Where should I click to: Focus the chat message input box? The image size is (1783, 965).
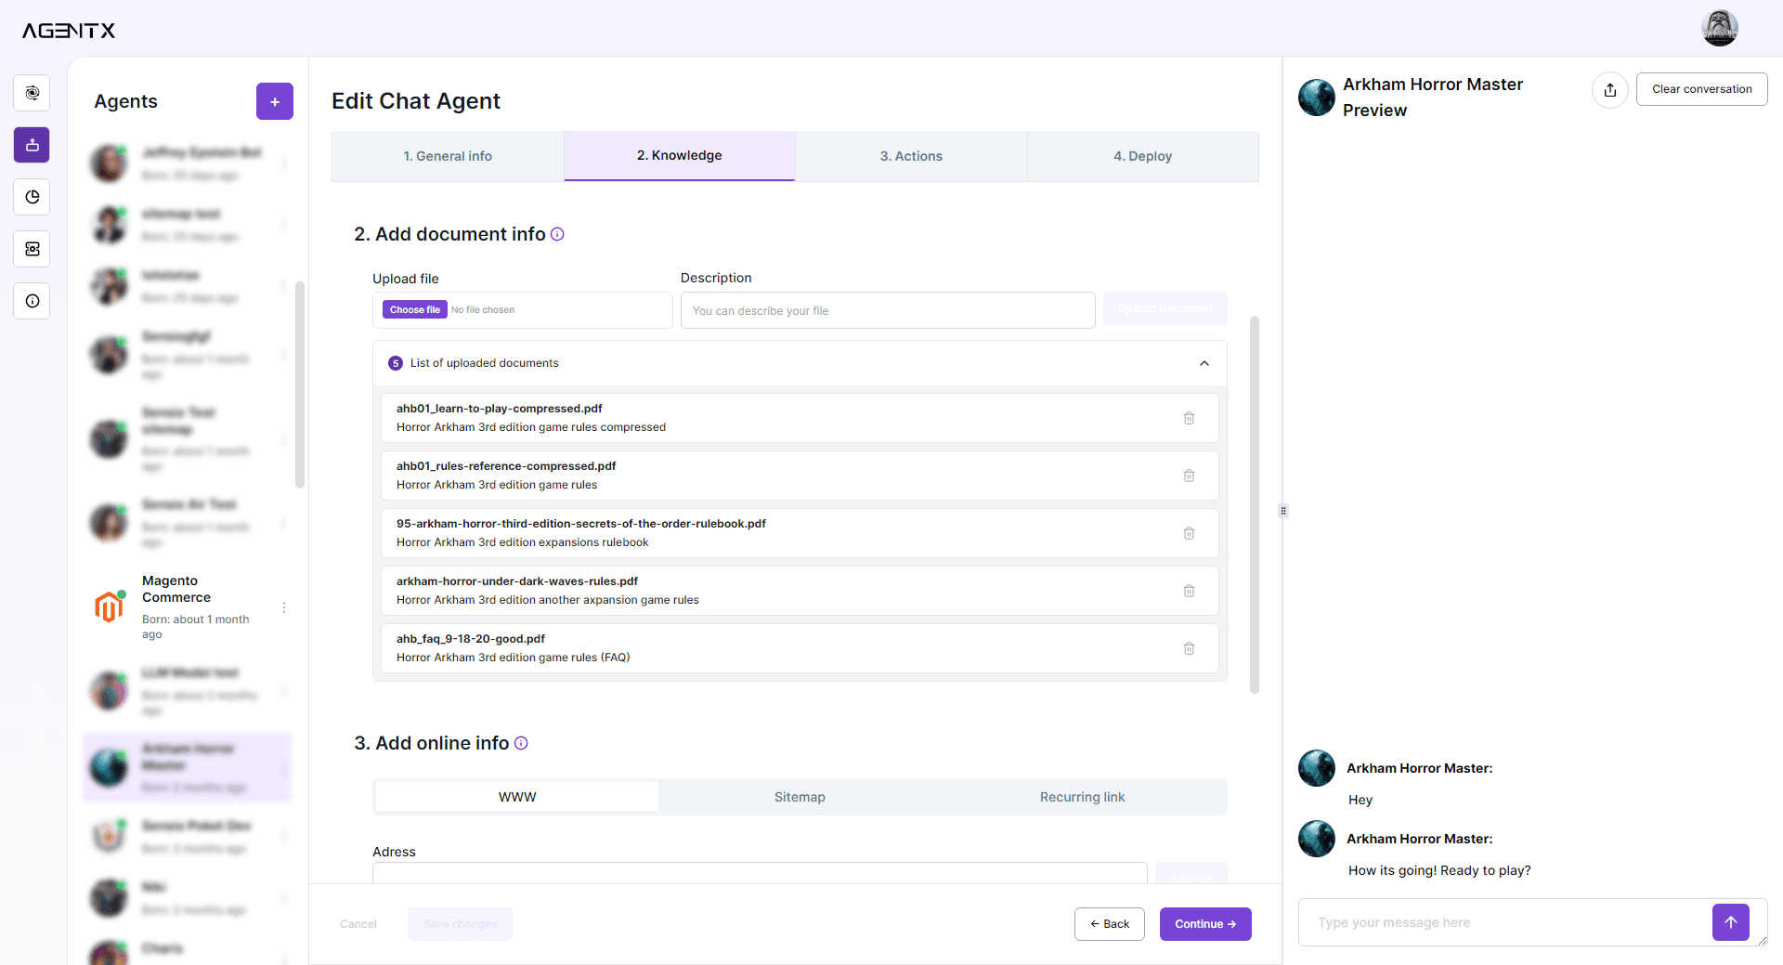1504,922
